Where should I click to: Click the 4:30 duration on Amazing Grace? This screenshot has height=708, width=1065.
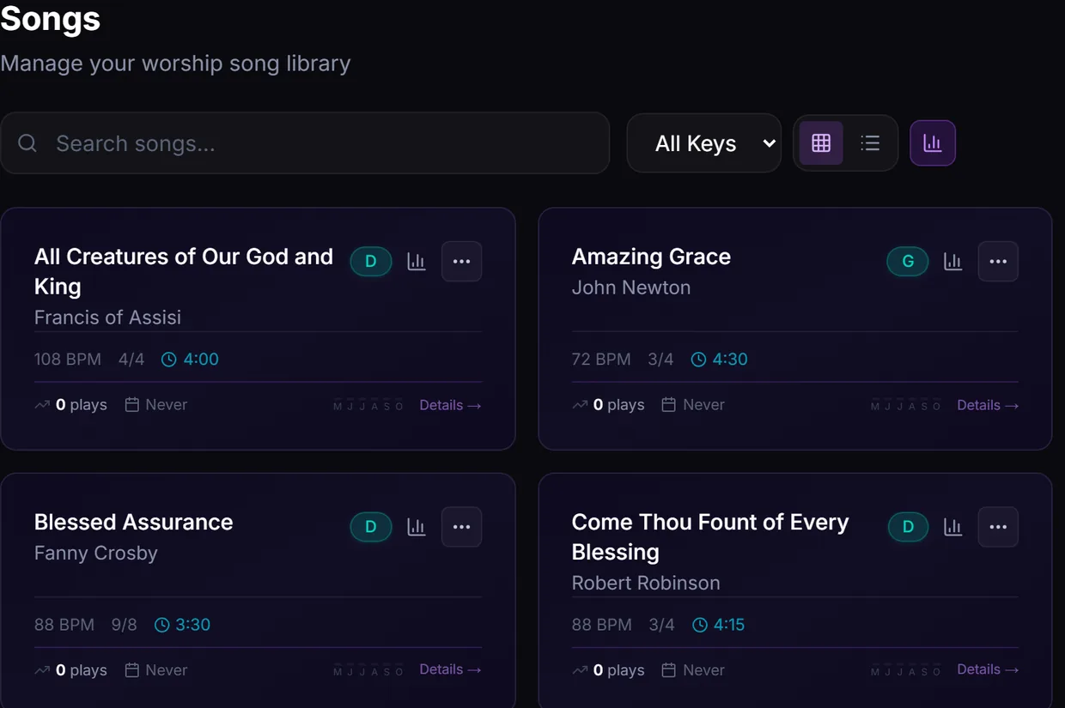point(730,360)
